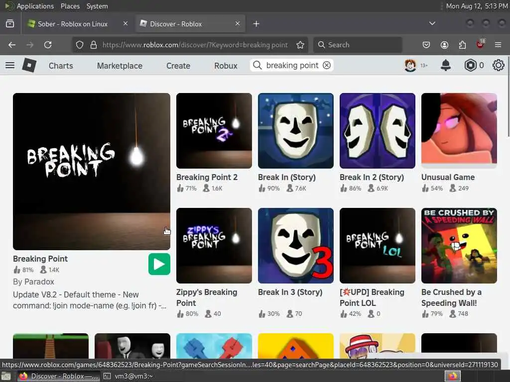Click the magnifier icon in Roblox search
The height and width of the screenshot is (382, 510).
pyautogui.click(x=257, y=65)
